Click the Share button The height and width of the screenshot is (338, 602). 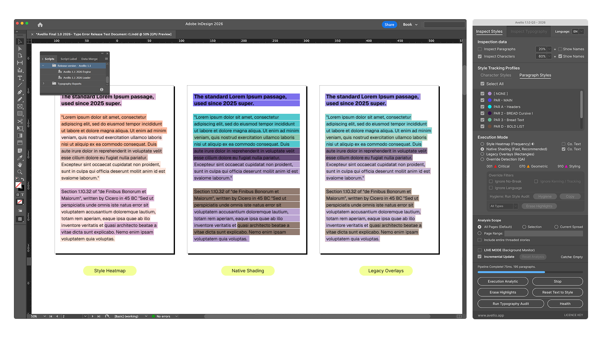389,25
